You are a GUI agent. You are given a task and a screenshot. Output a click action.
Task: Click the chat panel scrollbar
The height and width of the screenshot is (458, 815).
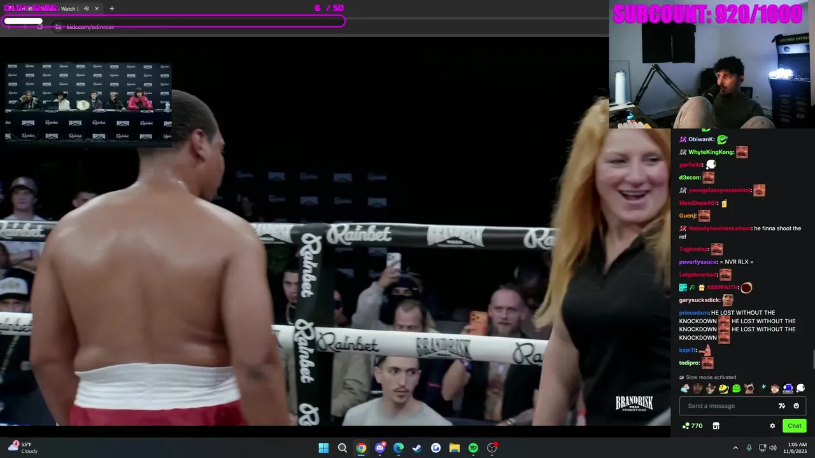point(813,359)
